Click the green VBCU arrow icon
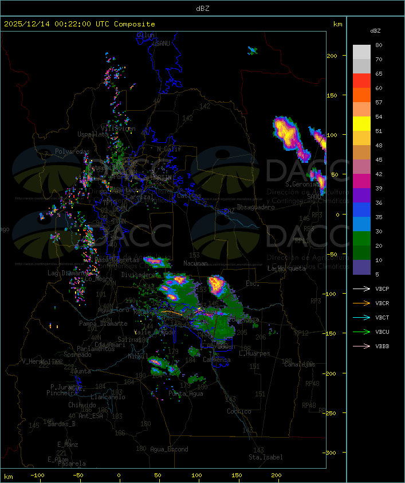 click(361, 332)
